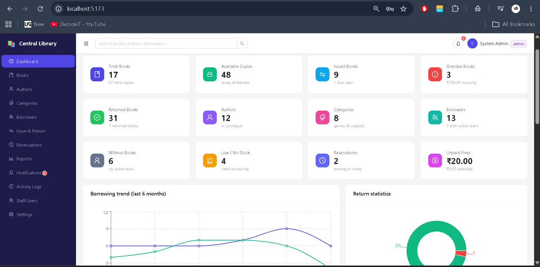The image size is (540, 267).
Task: Click the Categories card tag icon
Action: coord(322,117)
